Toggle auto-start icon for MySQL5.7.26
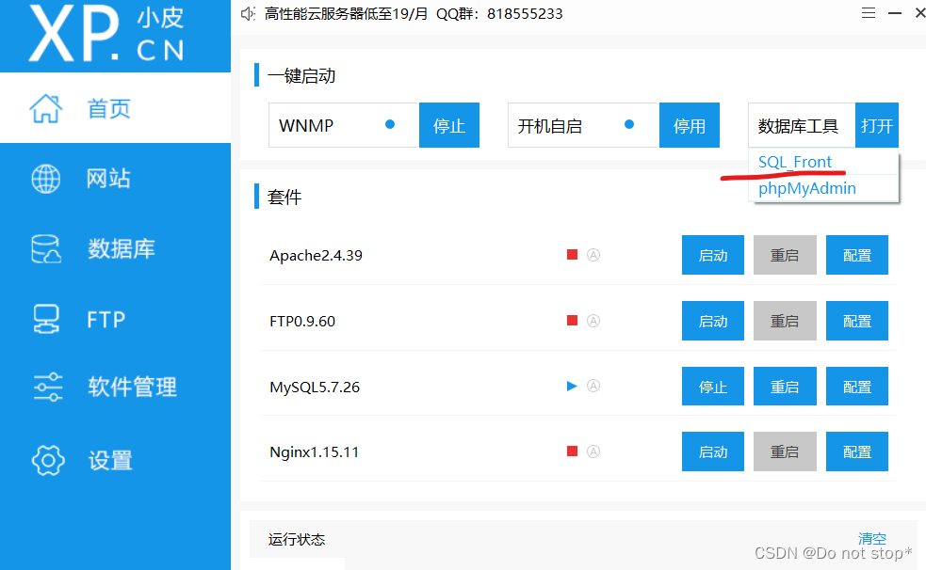 [593, 386]
